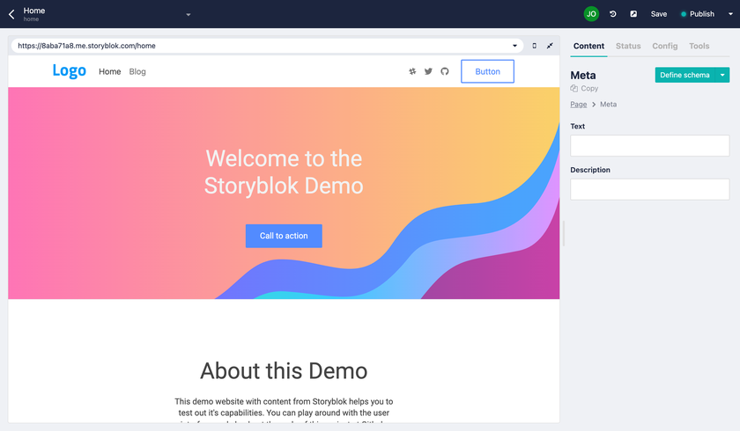Screen dimensions: 740x431
Task: Switch to mobile preview icon
Action: [534, 46]
